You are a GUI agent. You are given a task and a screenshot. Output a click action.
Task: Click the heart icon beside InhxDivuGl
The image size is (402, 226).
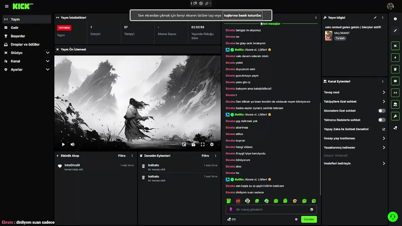60,166
